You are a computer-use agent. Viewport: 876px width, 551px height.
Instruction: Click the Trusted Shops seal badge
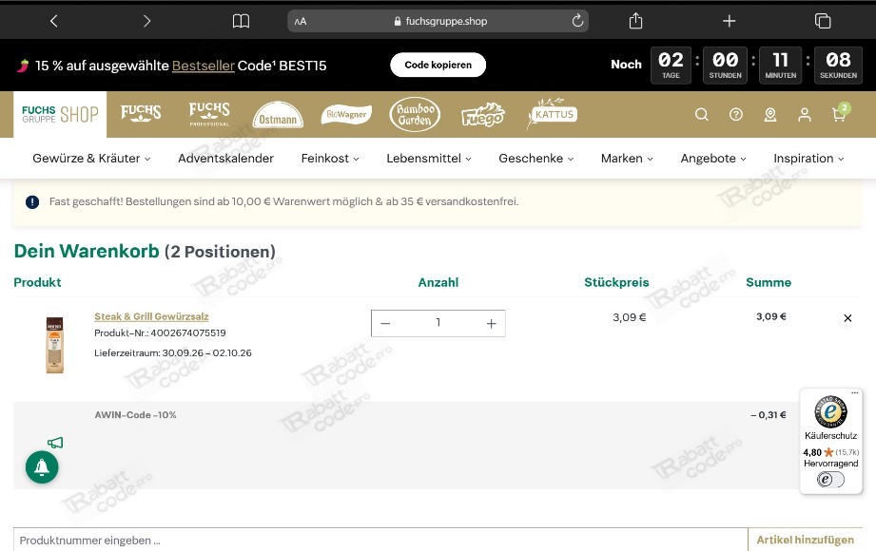point(830,412)
